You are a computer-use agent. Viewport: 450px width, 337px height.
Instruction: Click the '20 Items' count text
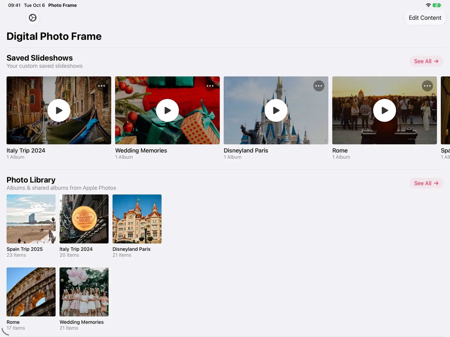click(x=69, y=255)
